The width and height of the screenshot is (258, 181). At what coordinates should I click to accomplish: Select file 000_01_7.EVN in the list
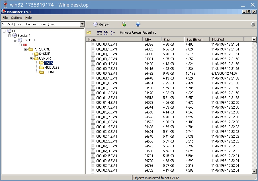pyautogui.click(x=107, y=117)
